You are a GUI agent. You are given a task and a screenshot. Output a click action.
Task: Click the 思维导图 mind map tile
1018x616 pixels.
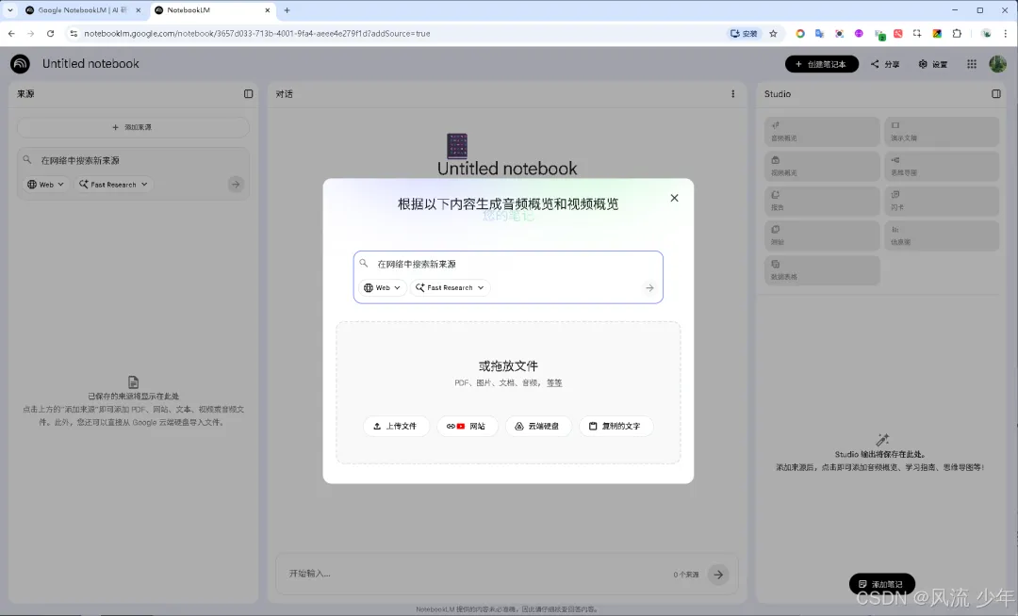click(942, 167)
